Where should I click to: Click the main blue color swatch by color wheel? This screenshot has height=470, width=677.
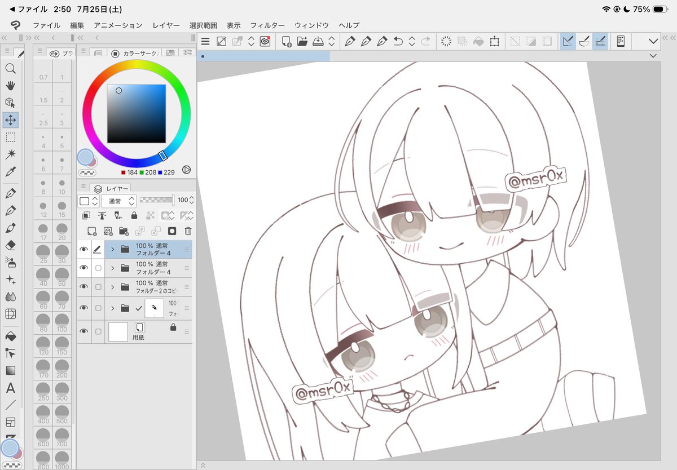pos(85,157)
